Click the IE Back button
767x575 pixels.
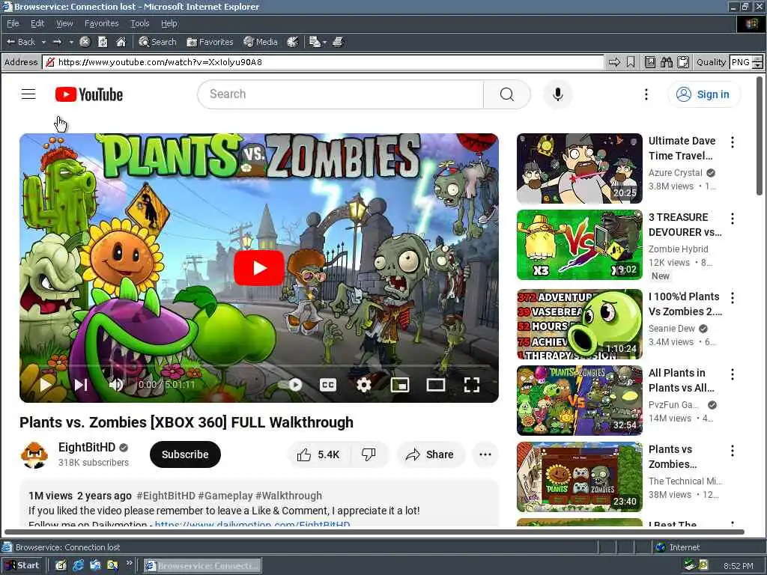pyautogui.click(x=20, y=42)
